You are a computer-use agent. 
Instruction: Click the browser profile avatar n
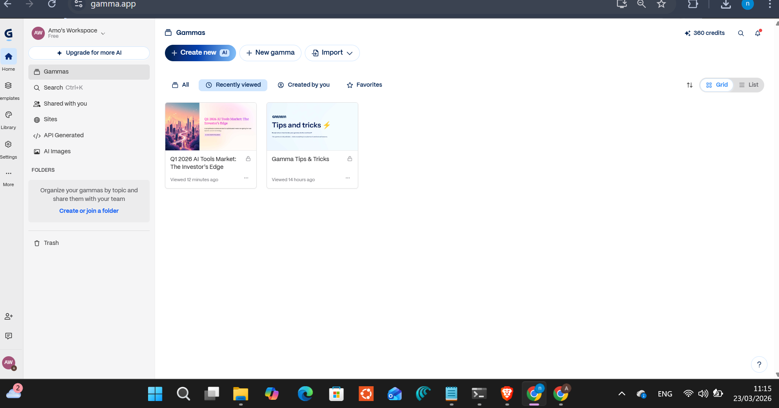(748, 4)
